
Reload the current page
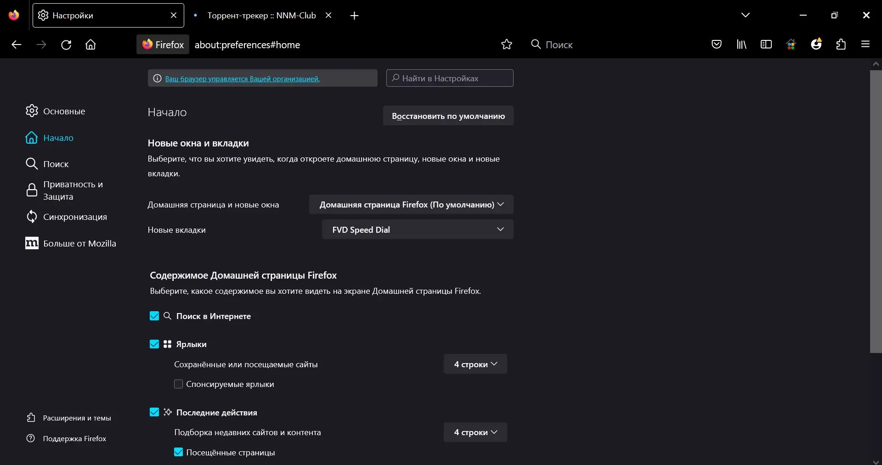pyautogui.click(x=66, y=45)
